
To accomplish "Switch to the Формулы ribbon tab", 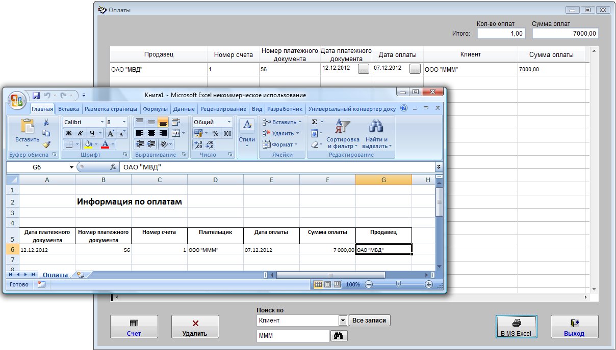I will point(156,109).
